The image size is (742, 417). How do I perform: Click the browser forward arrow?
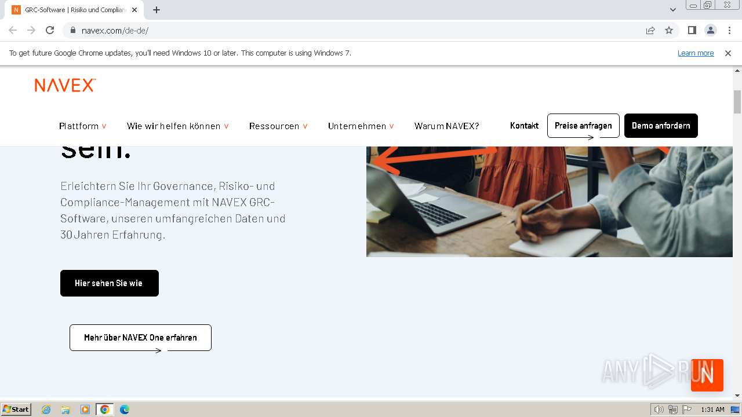click(31, 30)
